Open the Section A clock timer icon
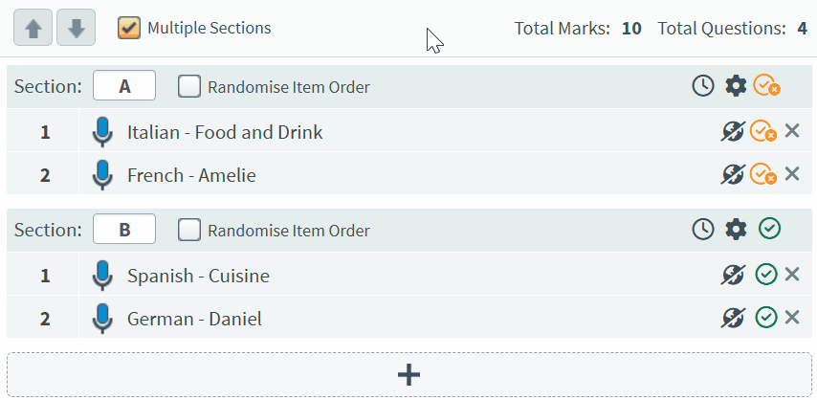Image resolution: width=817 pixels, height=400 pixels. (702, 86)
